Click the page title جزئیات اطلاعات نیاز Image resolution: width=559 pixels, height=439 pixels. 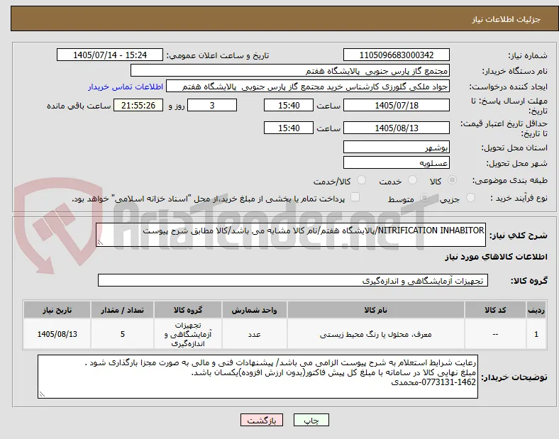507,19
